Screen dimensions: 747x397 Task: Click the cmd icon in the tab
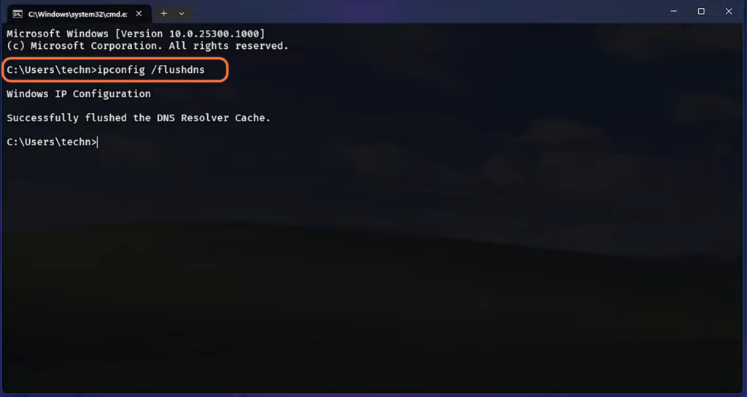(x=18, y=14)
